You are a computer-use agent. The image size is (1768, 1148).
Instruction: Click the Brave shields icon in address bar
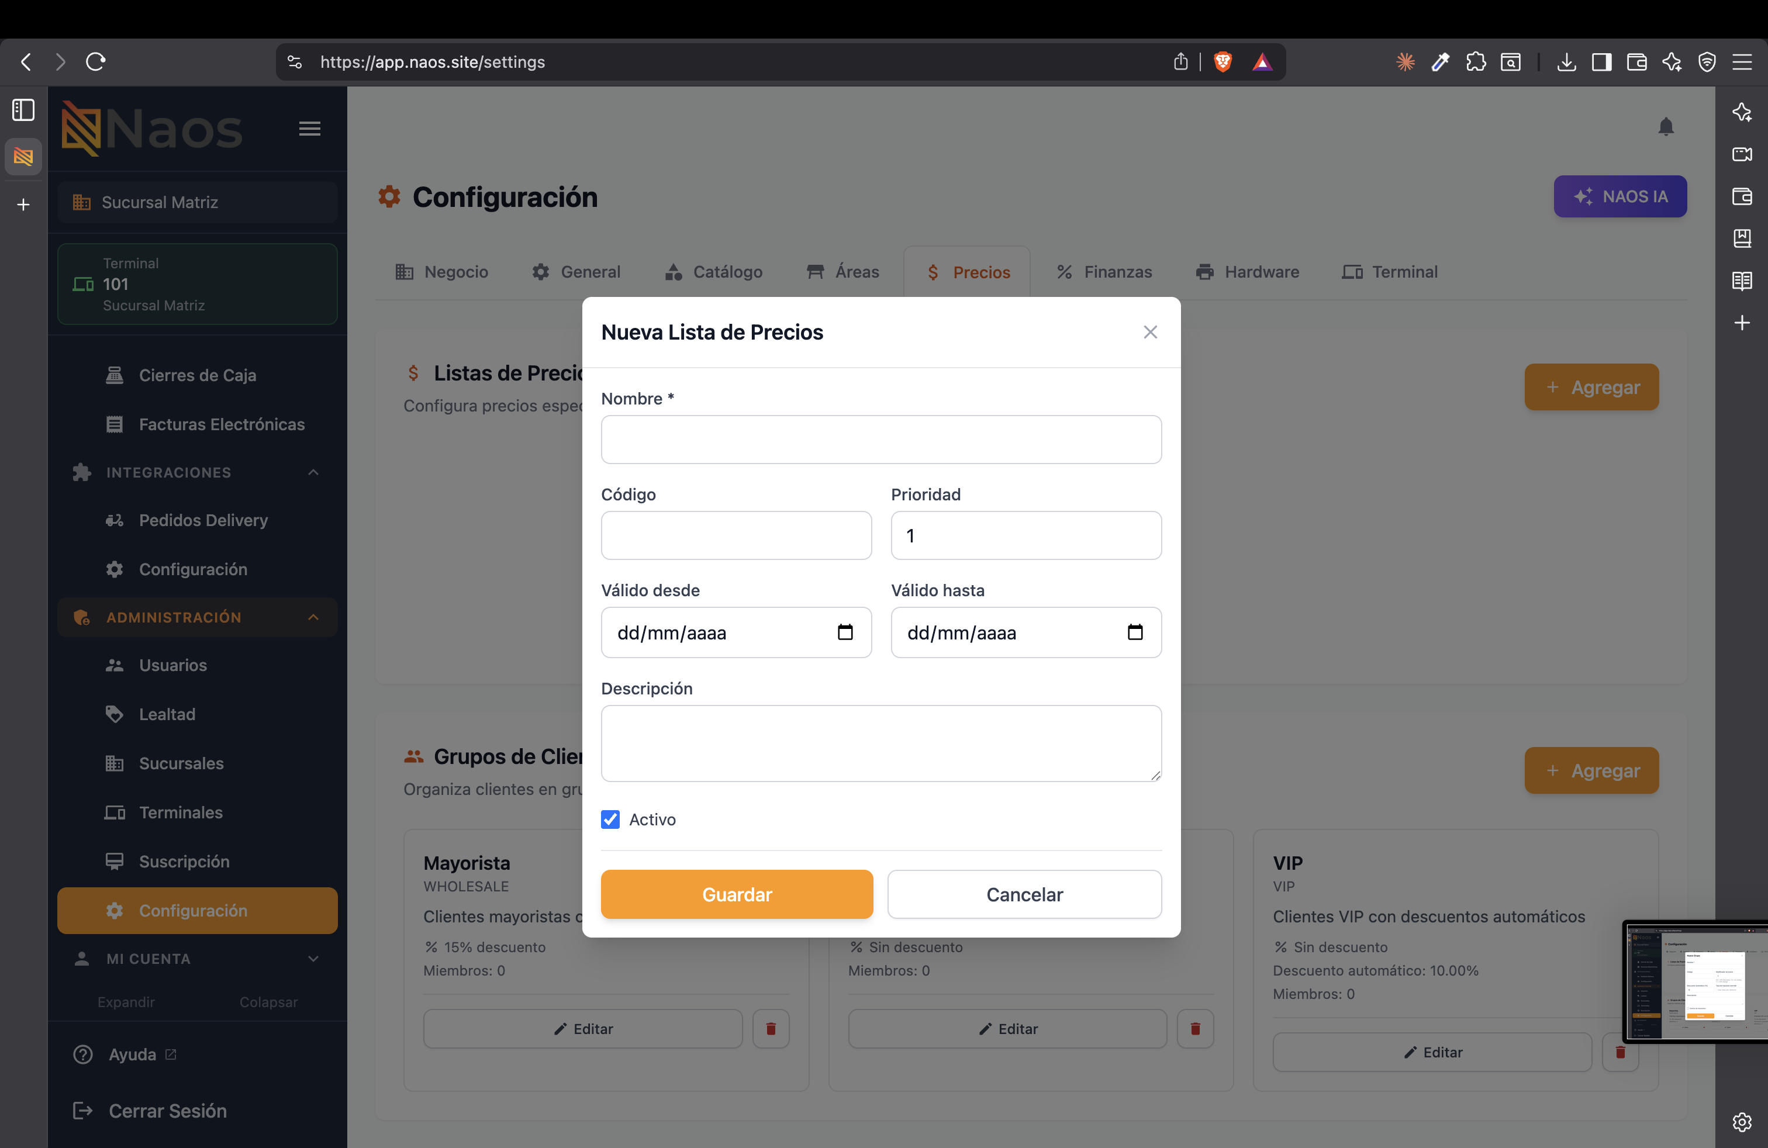1223,61
